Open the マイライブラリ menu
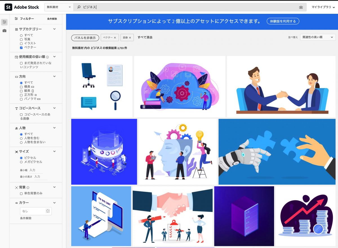The width and height of the screenshot is (338, 248). tap(323, 7)
